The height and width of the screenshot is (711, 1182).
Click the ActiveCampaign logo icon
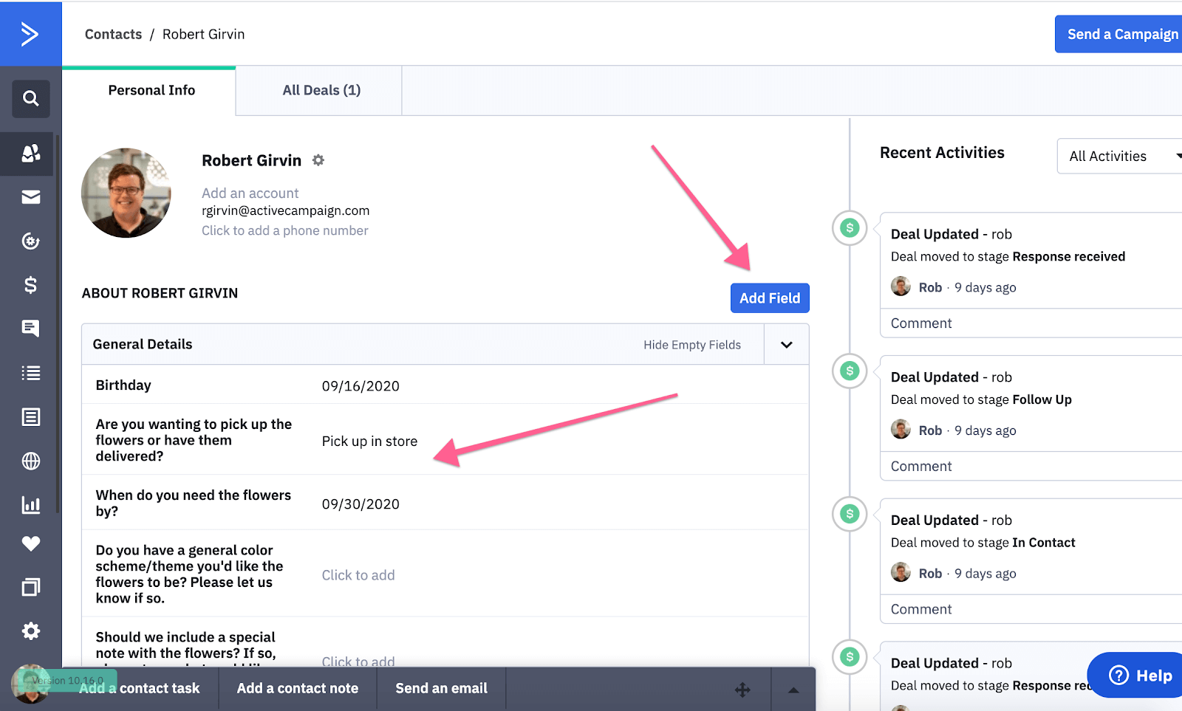tap(30, 34)
